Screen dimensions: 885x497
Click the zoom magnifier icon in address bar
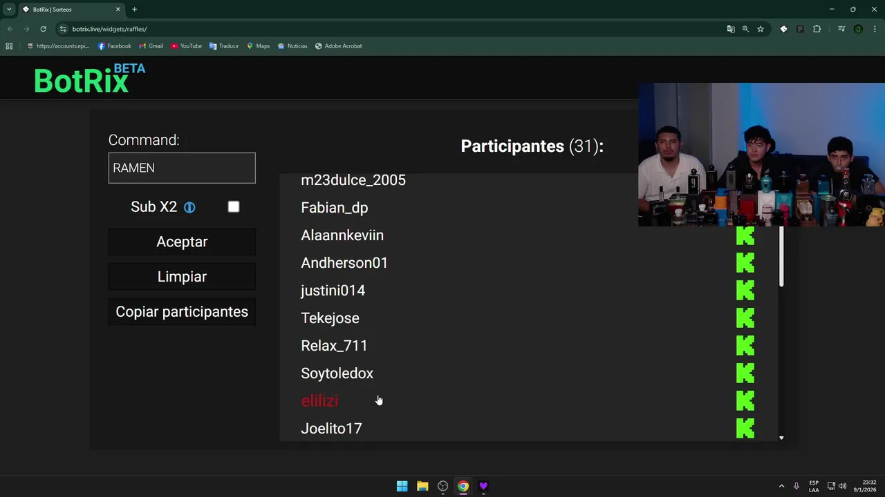(x=745, y=29)
